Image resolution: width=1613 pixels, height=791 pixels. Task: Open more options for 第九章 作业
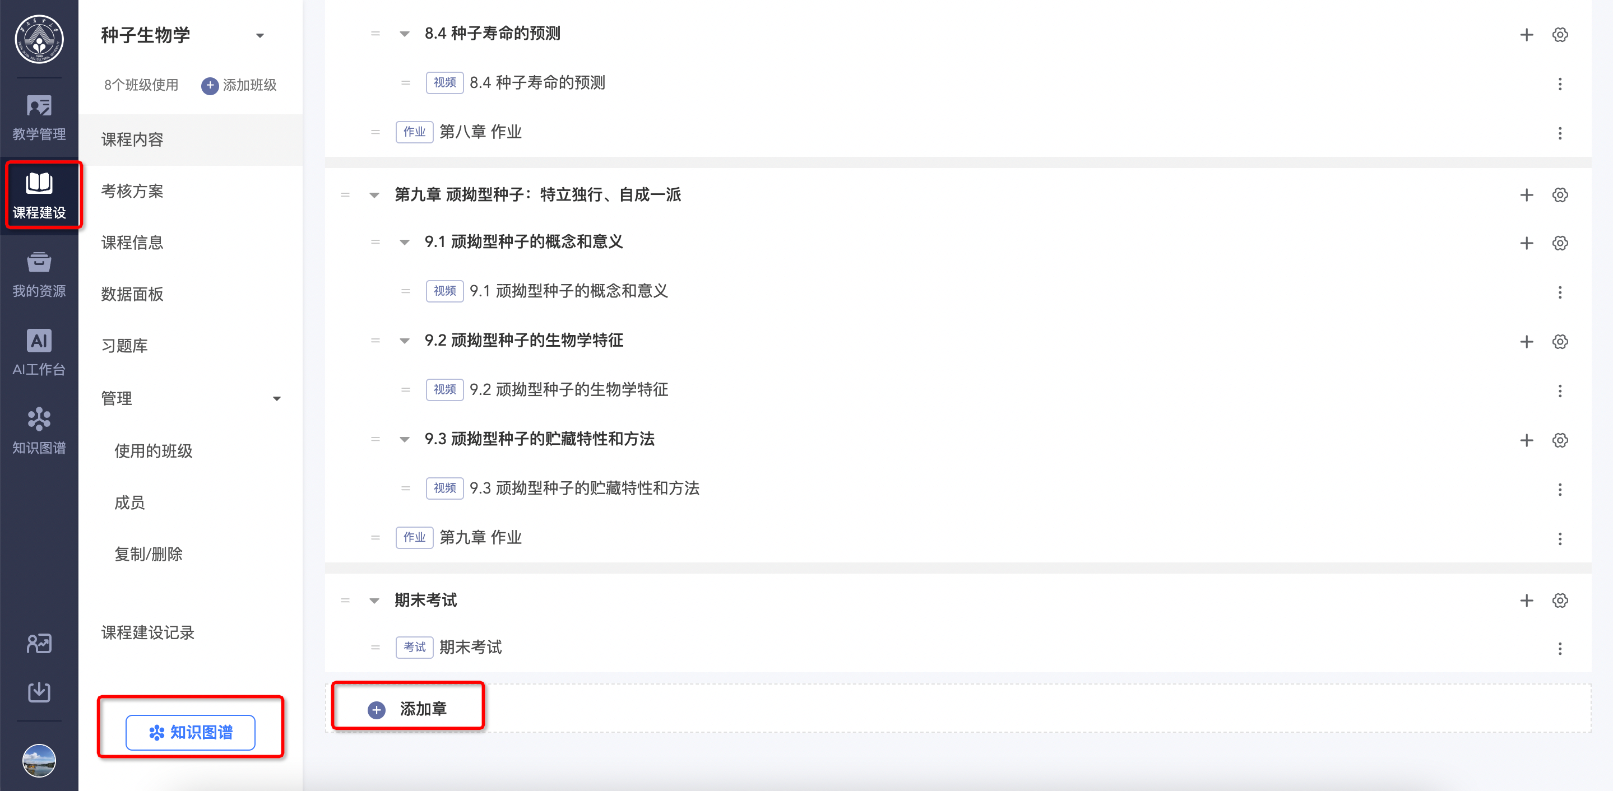[1560, 538]
